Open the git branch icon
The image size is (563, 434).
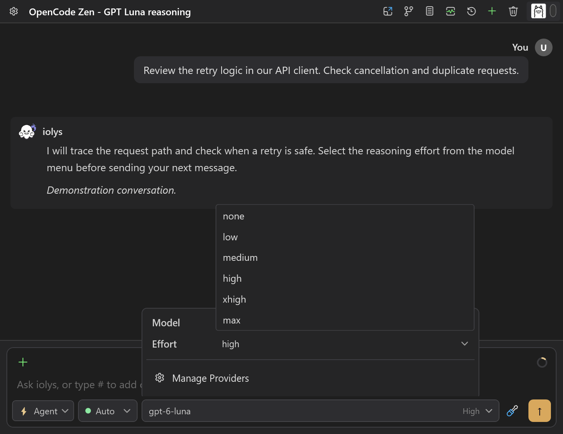tap(409, 11)
